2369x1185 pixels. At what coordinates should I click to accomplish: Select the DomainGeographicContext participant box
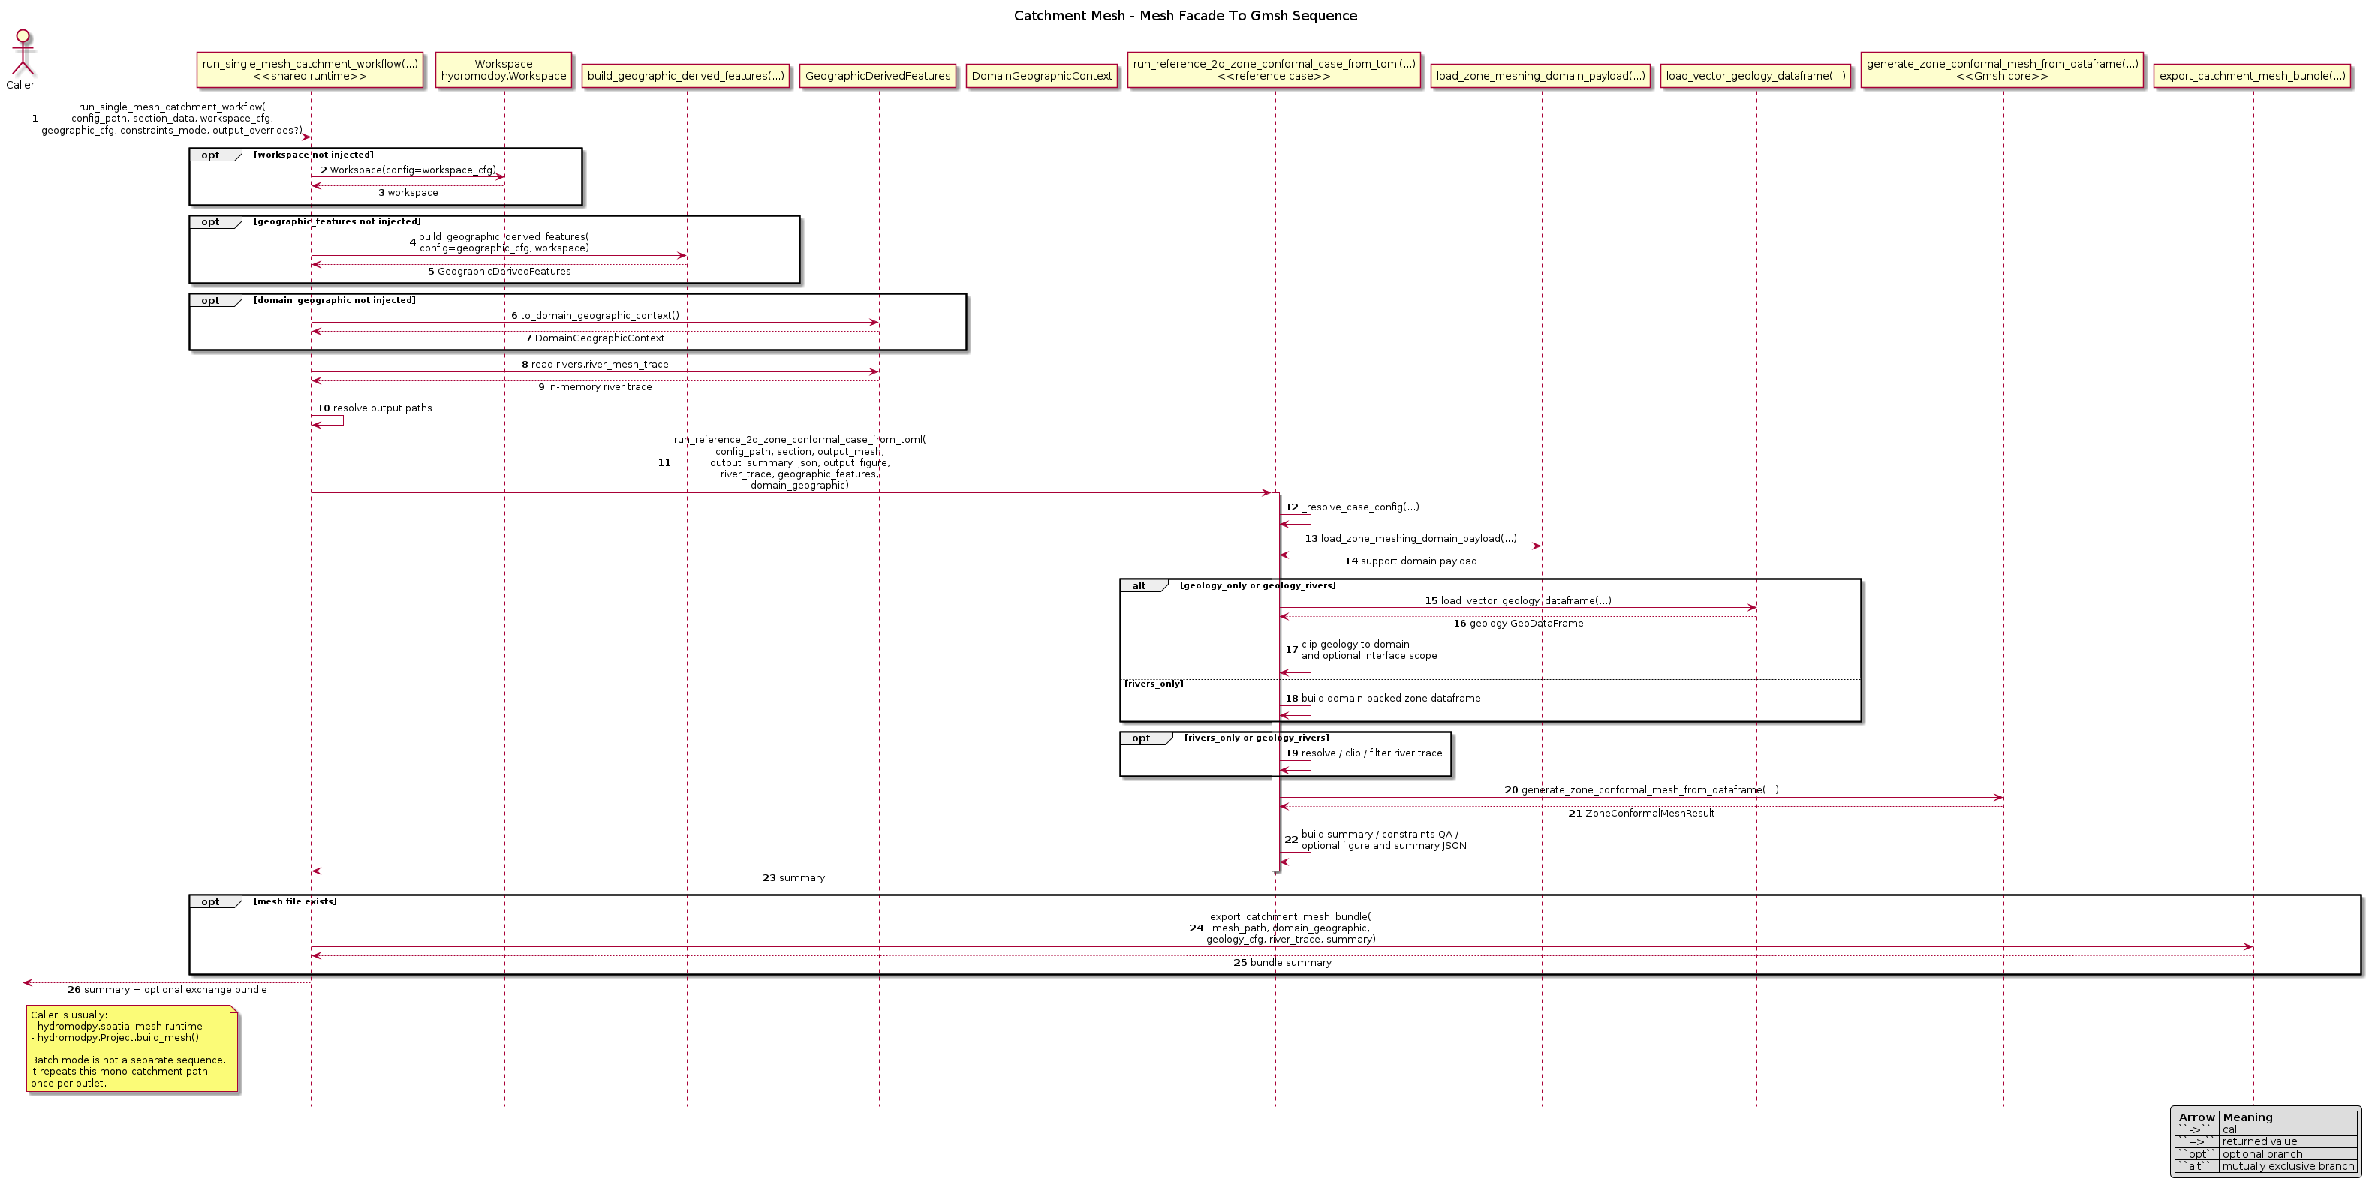point(1042,77)
